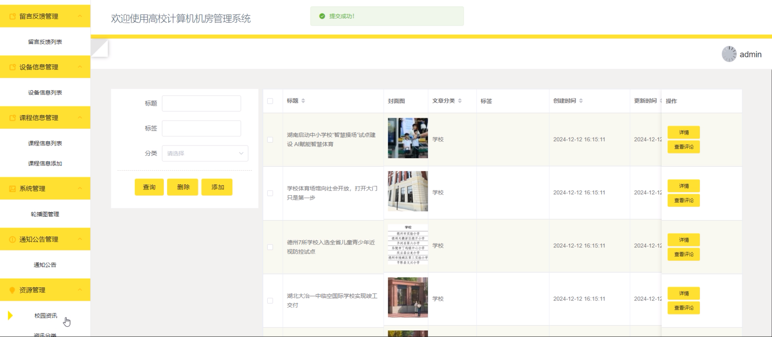Click title 学校体育场馆向社会开放

tap(332, 193)
